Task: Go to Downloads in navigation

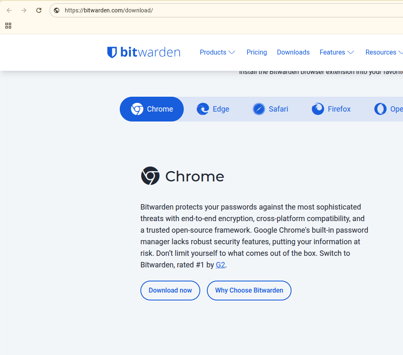Action: coord(293,52)
